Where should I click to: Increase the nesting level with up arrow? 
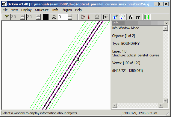[x=70, y=16]
